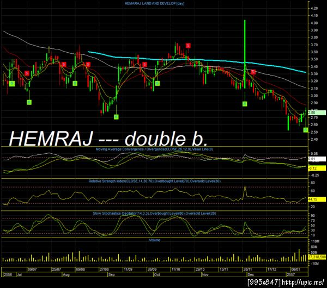Click the 'HEMRAJ --- double b.' annotation text
This screenshot has height=288, width=327.
[108, 139]
